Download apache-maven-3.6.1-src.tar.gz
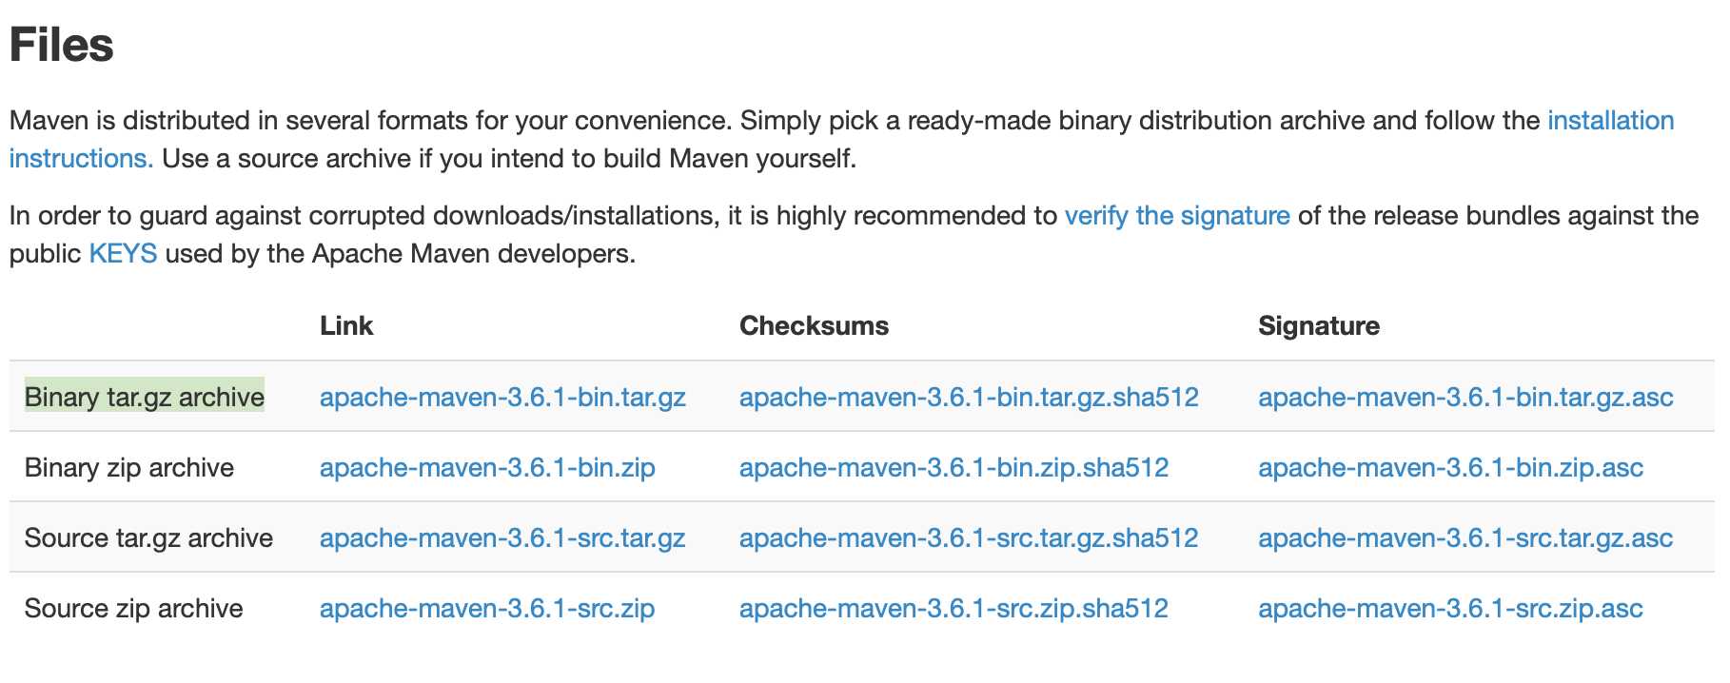This screenshot has width=1730, height=683. (502, 537)
